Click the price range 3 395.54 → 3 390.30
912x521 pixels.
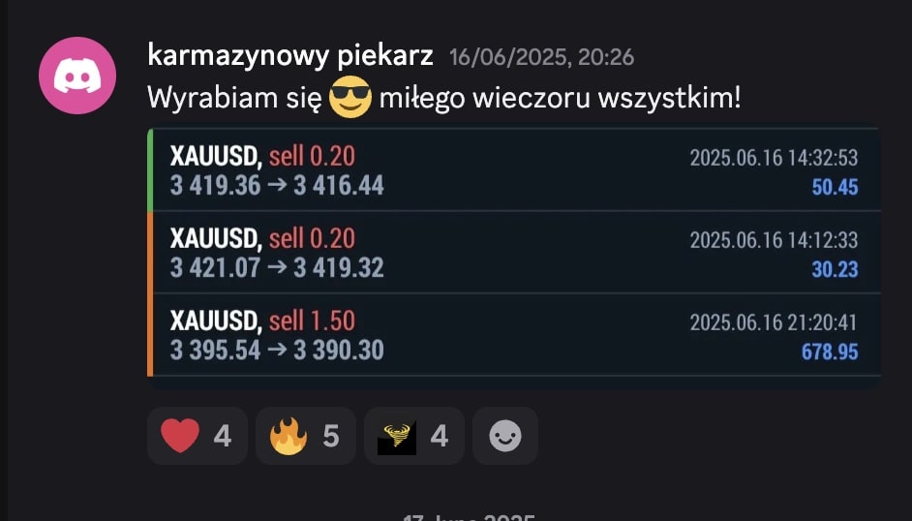pyautogui.click(x=277, y=350)
